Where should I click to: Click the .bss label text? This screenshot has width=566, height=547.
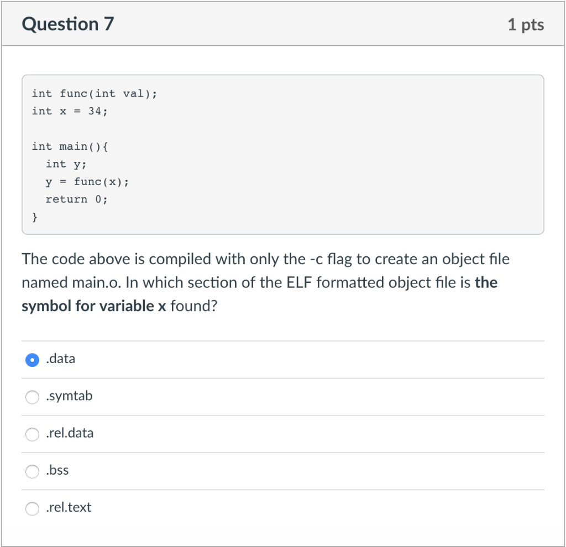[x=56, y=470]
